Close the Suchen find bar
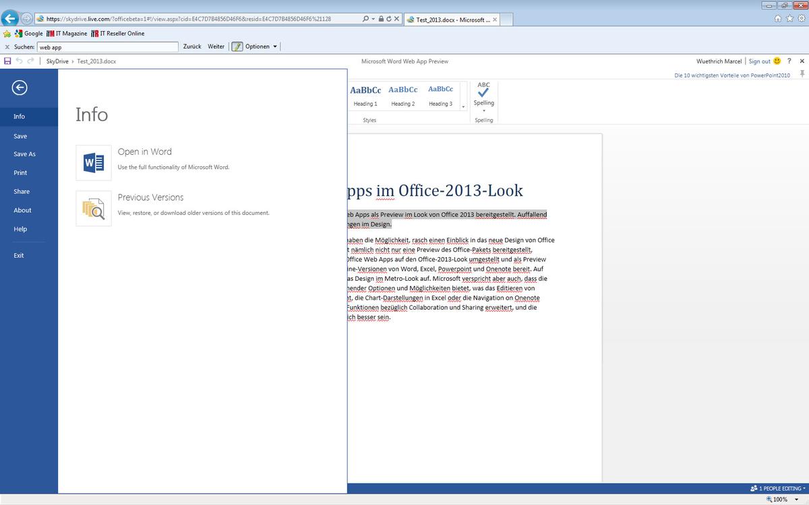This screenshot has width=809, height=505. click(7, 47)
